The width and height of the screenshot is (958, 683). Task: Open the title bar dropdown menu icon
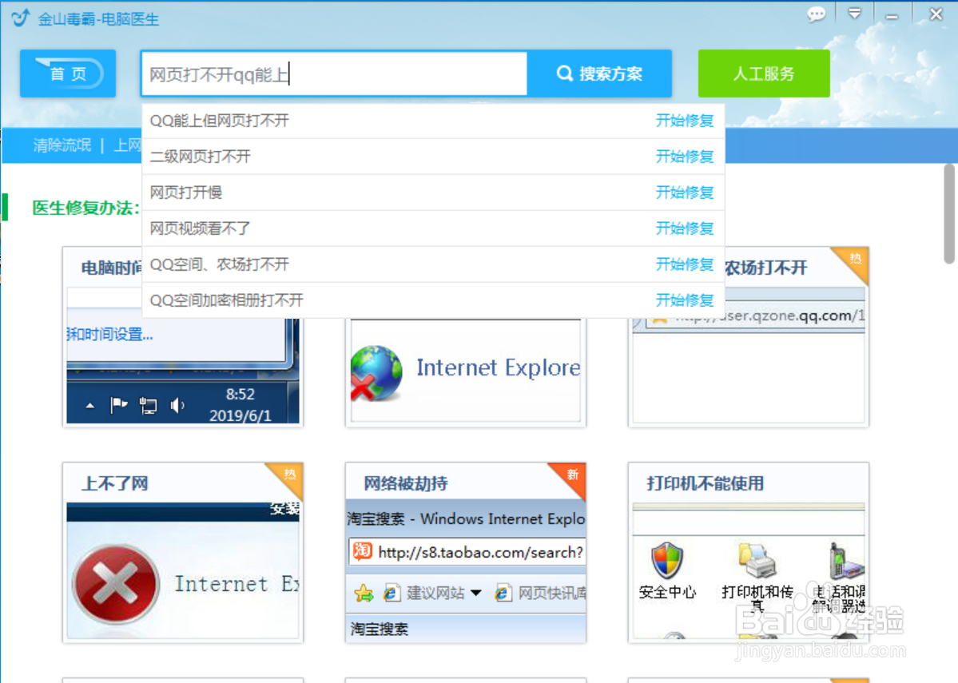point(855,14)
